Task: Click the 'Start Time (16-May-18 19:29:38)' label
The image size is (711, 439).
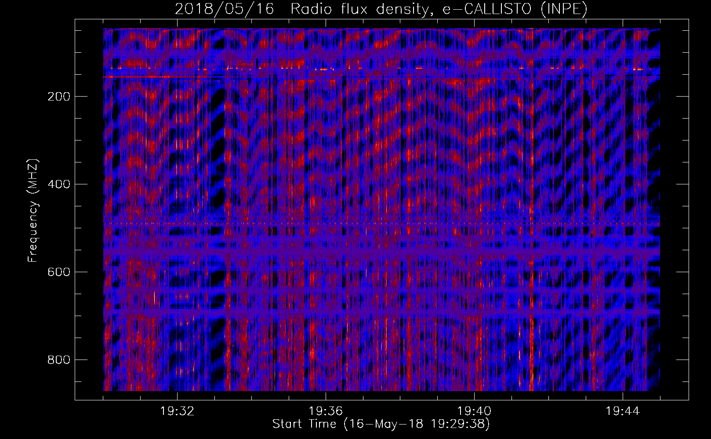Action: point(381,424)
